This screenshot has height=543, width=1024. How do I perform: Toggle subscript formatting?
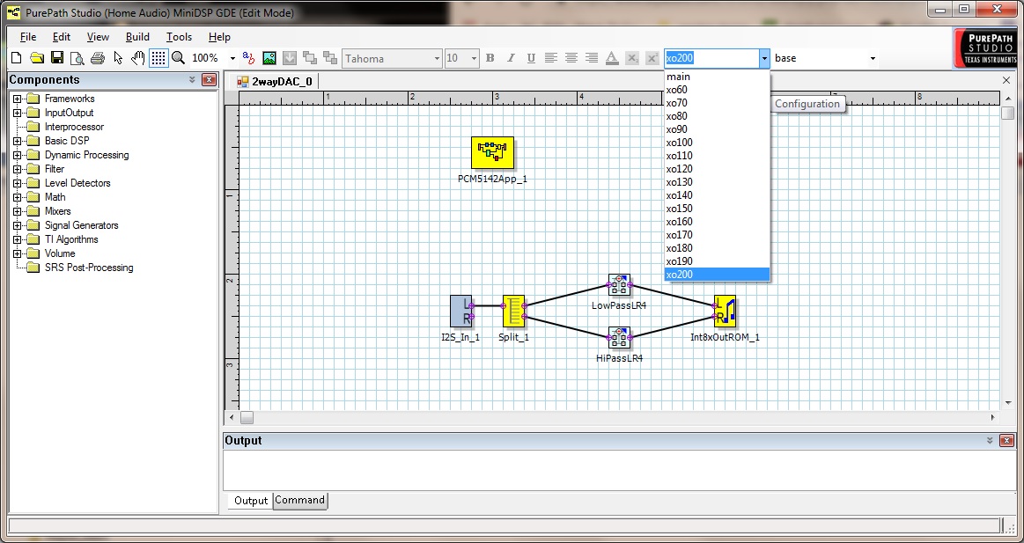pyautogui.click(x=631, y=58)
